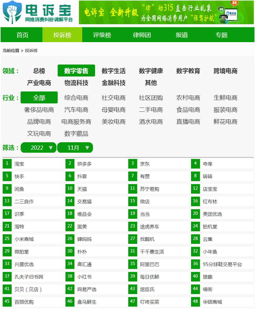Open rank 2 entry 拼多多

point(85,164)
